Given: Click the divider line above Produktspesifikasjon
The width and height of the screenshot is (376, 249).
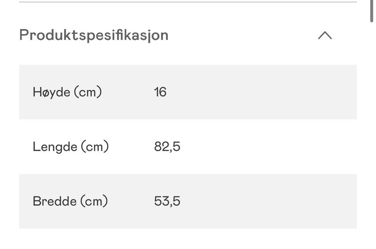Looking at the screenshot, I should pos(188,2).
